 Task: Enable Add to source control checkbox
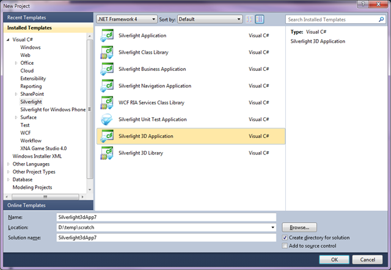pyautogui.click(x=285, y=246)
